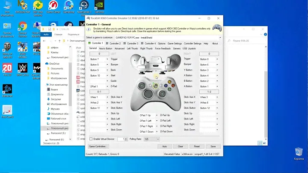
Task: Open the Recycle Bin on desktop
Action: [297, 153]
